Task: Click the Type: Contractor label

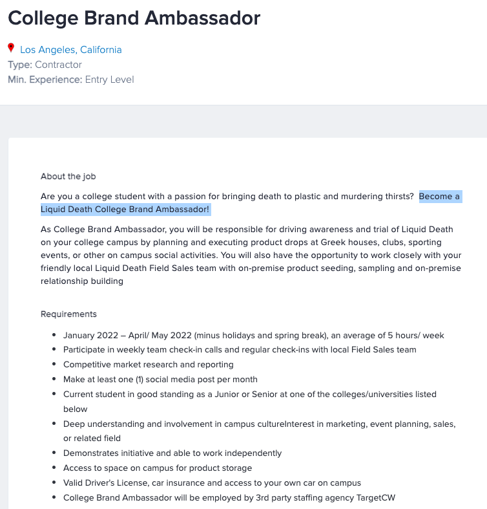Action: 45,65
